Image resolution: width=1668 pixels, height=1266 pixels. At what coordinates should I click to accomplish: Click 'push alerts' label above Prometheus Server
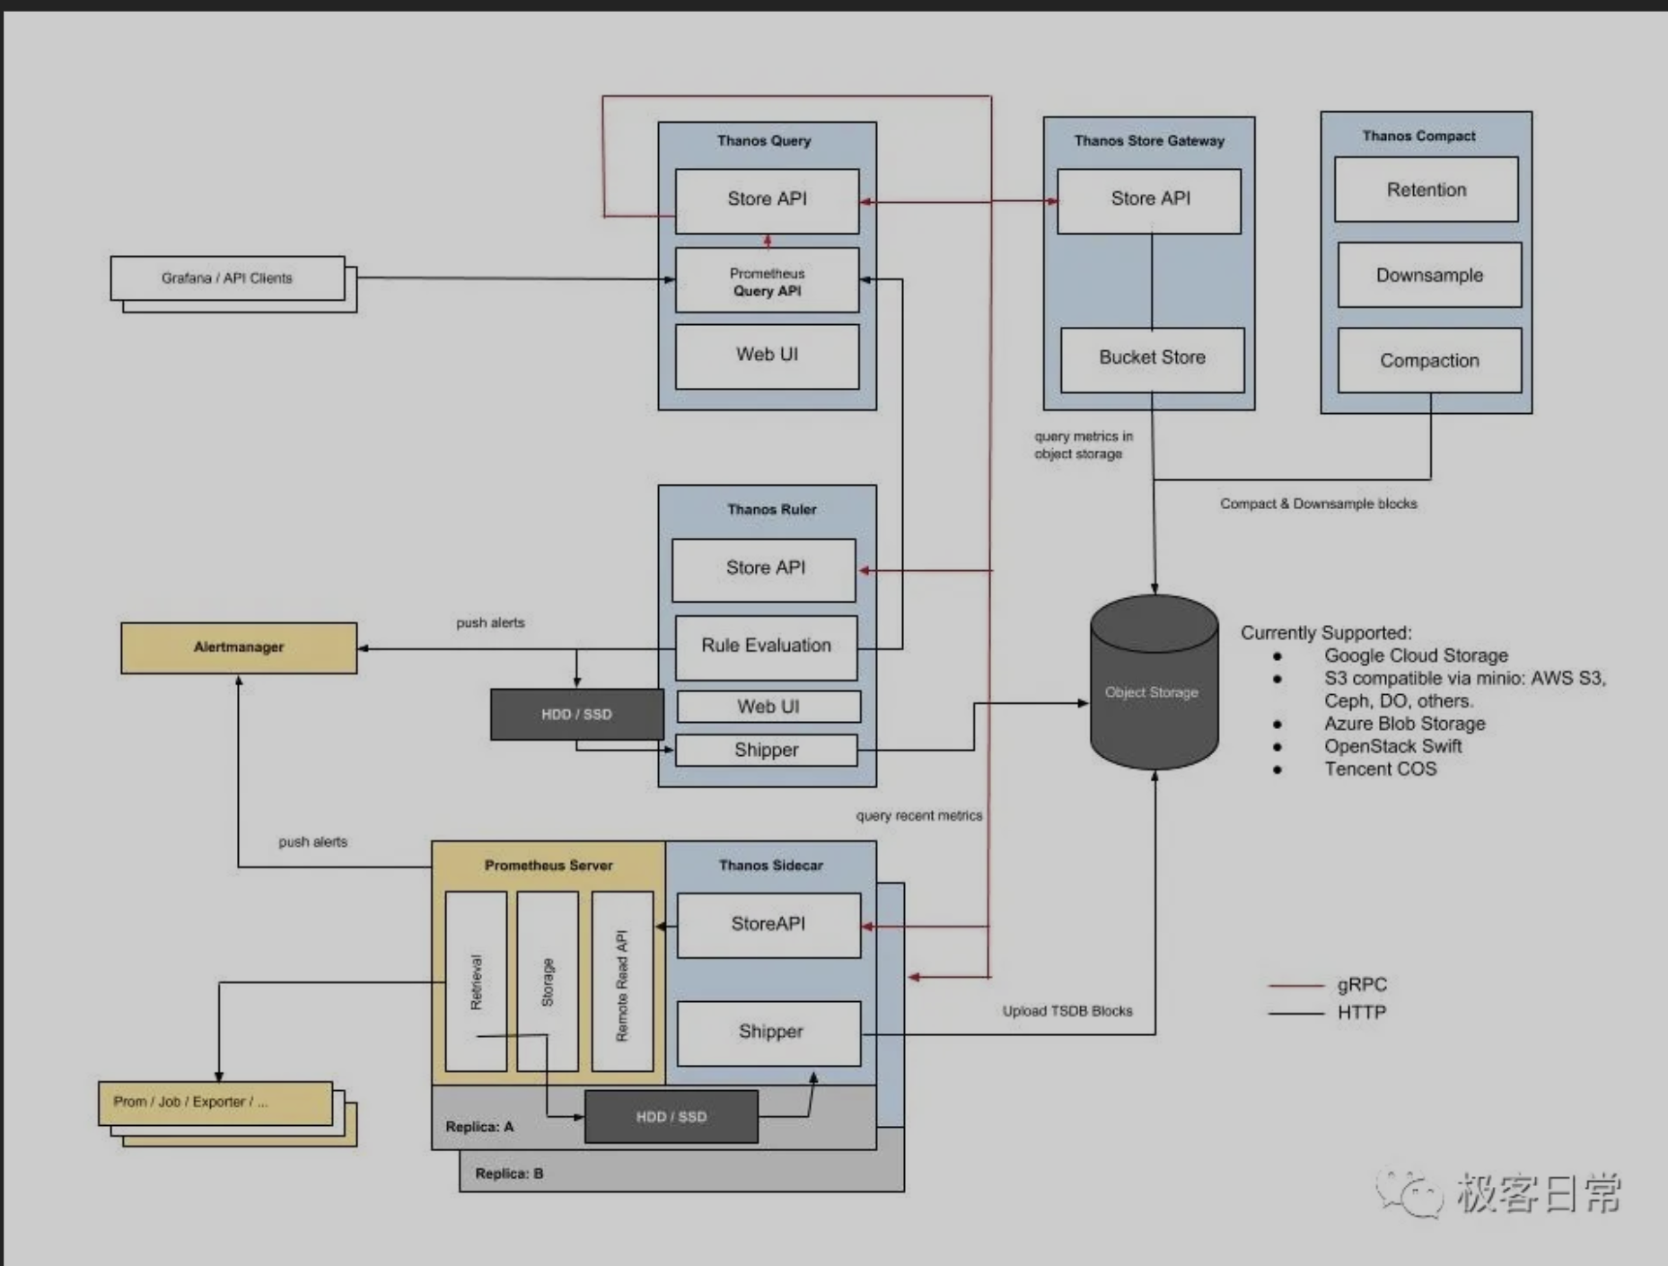click(312, 842)
